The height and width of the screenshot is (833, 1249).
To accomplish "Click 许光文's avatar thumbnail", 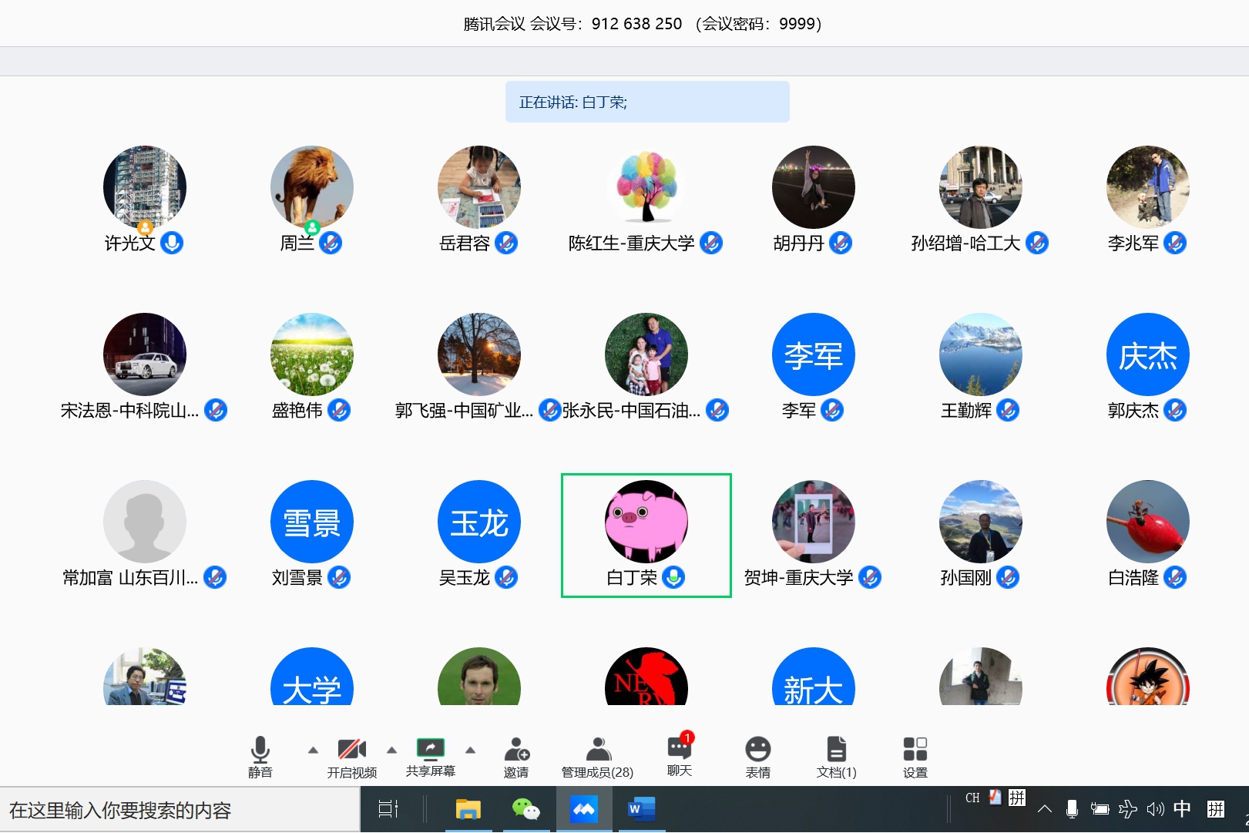I will [x=145, y=187].
